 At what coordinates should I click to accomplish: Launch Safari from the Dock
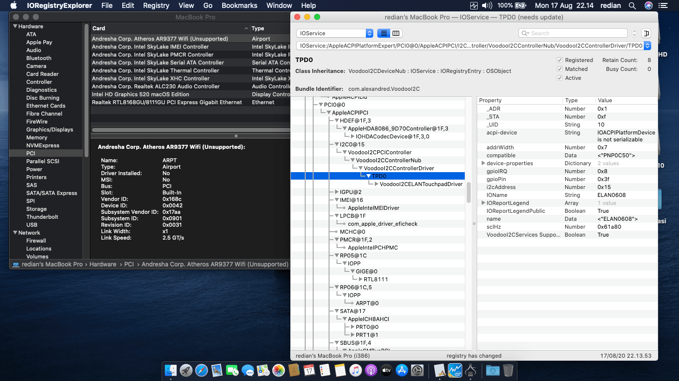(x=201, y=370)
